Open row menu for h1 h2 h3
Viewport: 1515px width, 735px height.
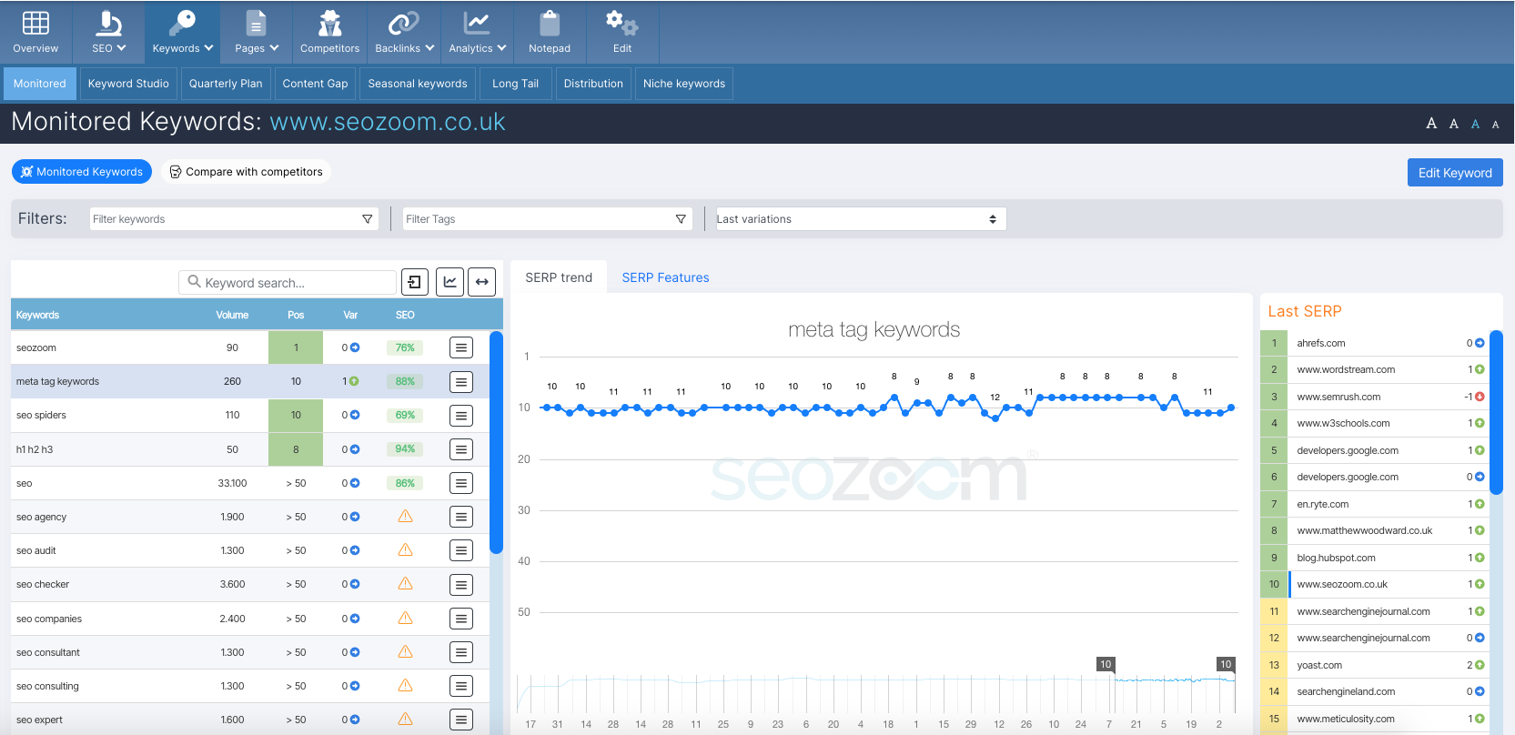[461, 449]
